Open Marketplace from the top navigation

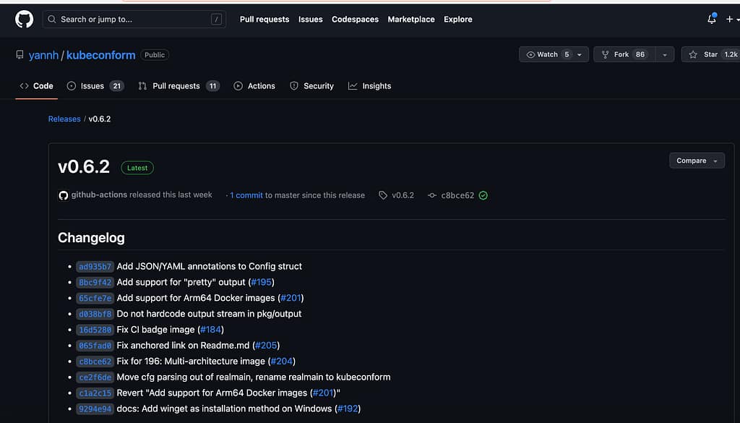coord(410,20)
